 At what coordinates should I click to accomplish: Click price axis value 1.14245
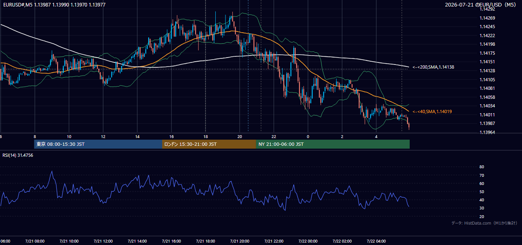(x=487, y=27)
